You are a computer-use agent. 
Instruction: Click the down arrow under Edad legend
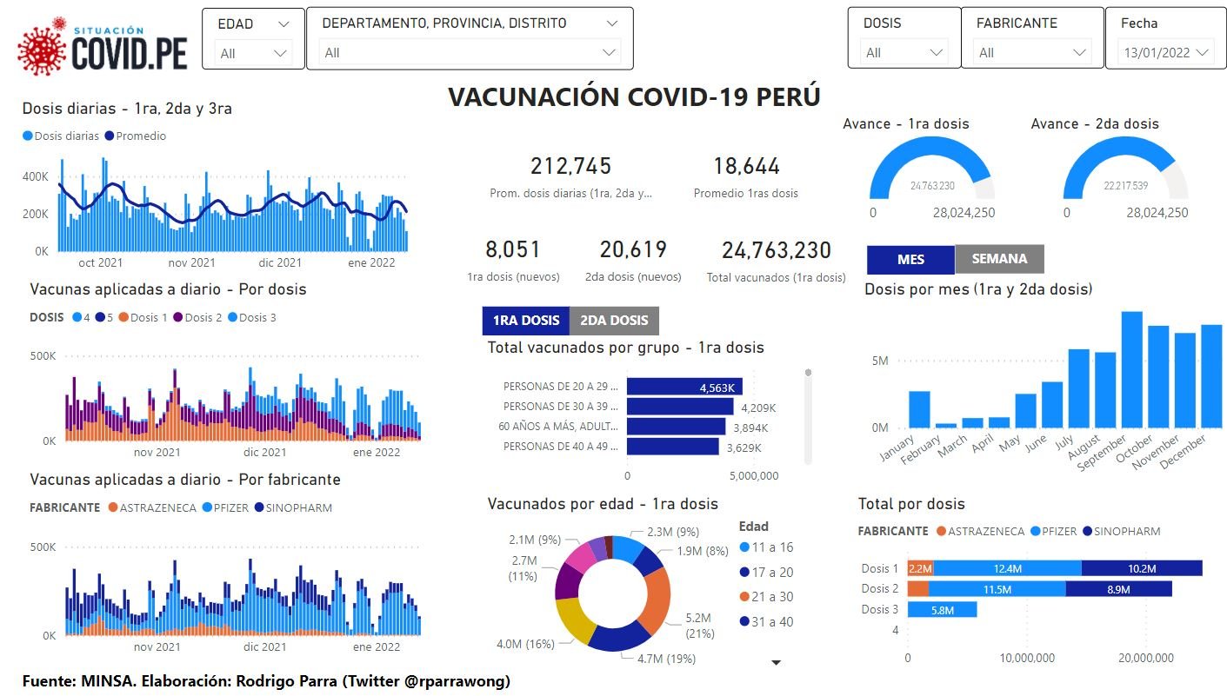pos(777,663)
